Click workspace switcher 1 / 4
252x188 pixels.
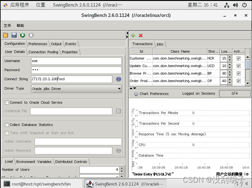[242, 184]
